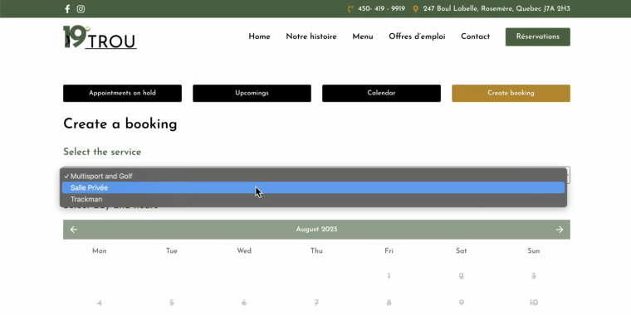
Task: Choose Trackman from service list
Action: (313, 199)
